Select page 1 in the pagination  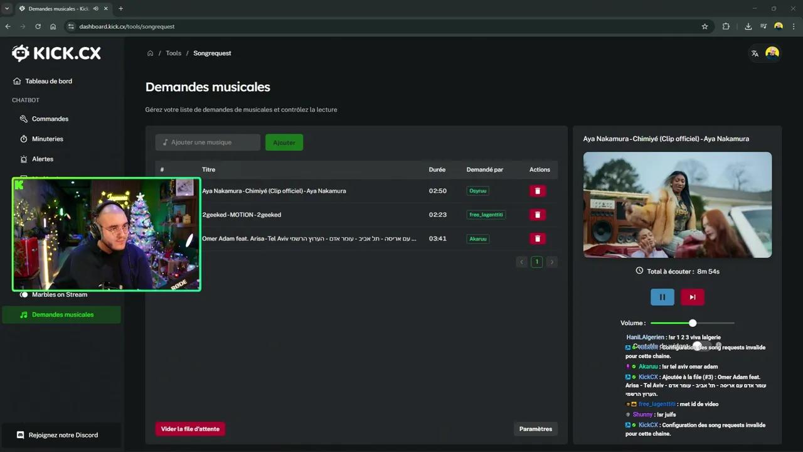[x=536, y=262]
